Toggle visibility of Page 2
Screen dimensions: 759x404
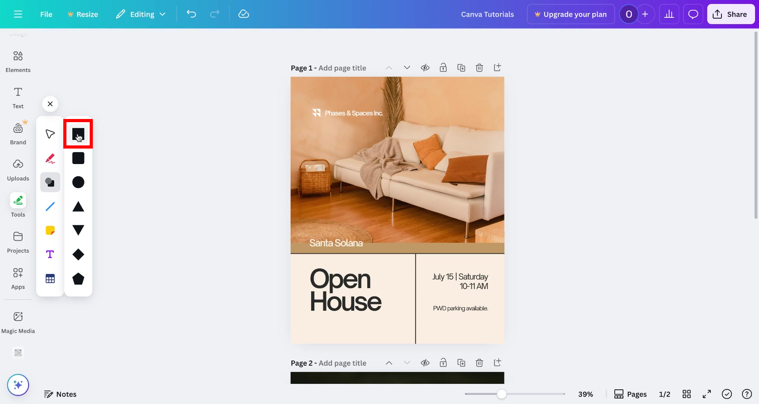tap(425, 362)
